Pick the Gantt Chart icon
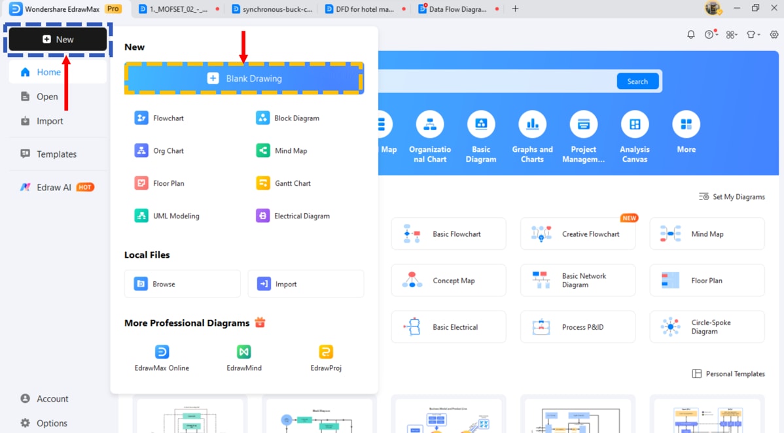Viewport: 784px width, 433px height. click(x=262, y=183)
